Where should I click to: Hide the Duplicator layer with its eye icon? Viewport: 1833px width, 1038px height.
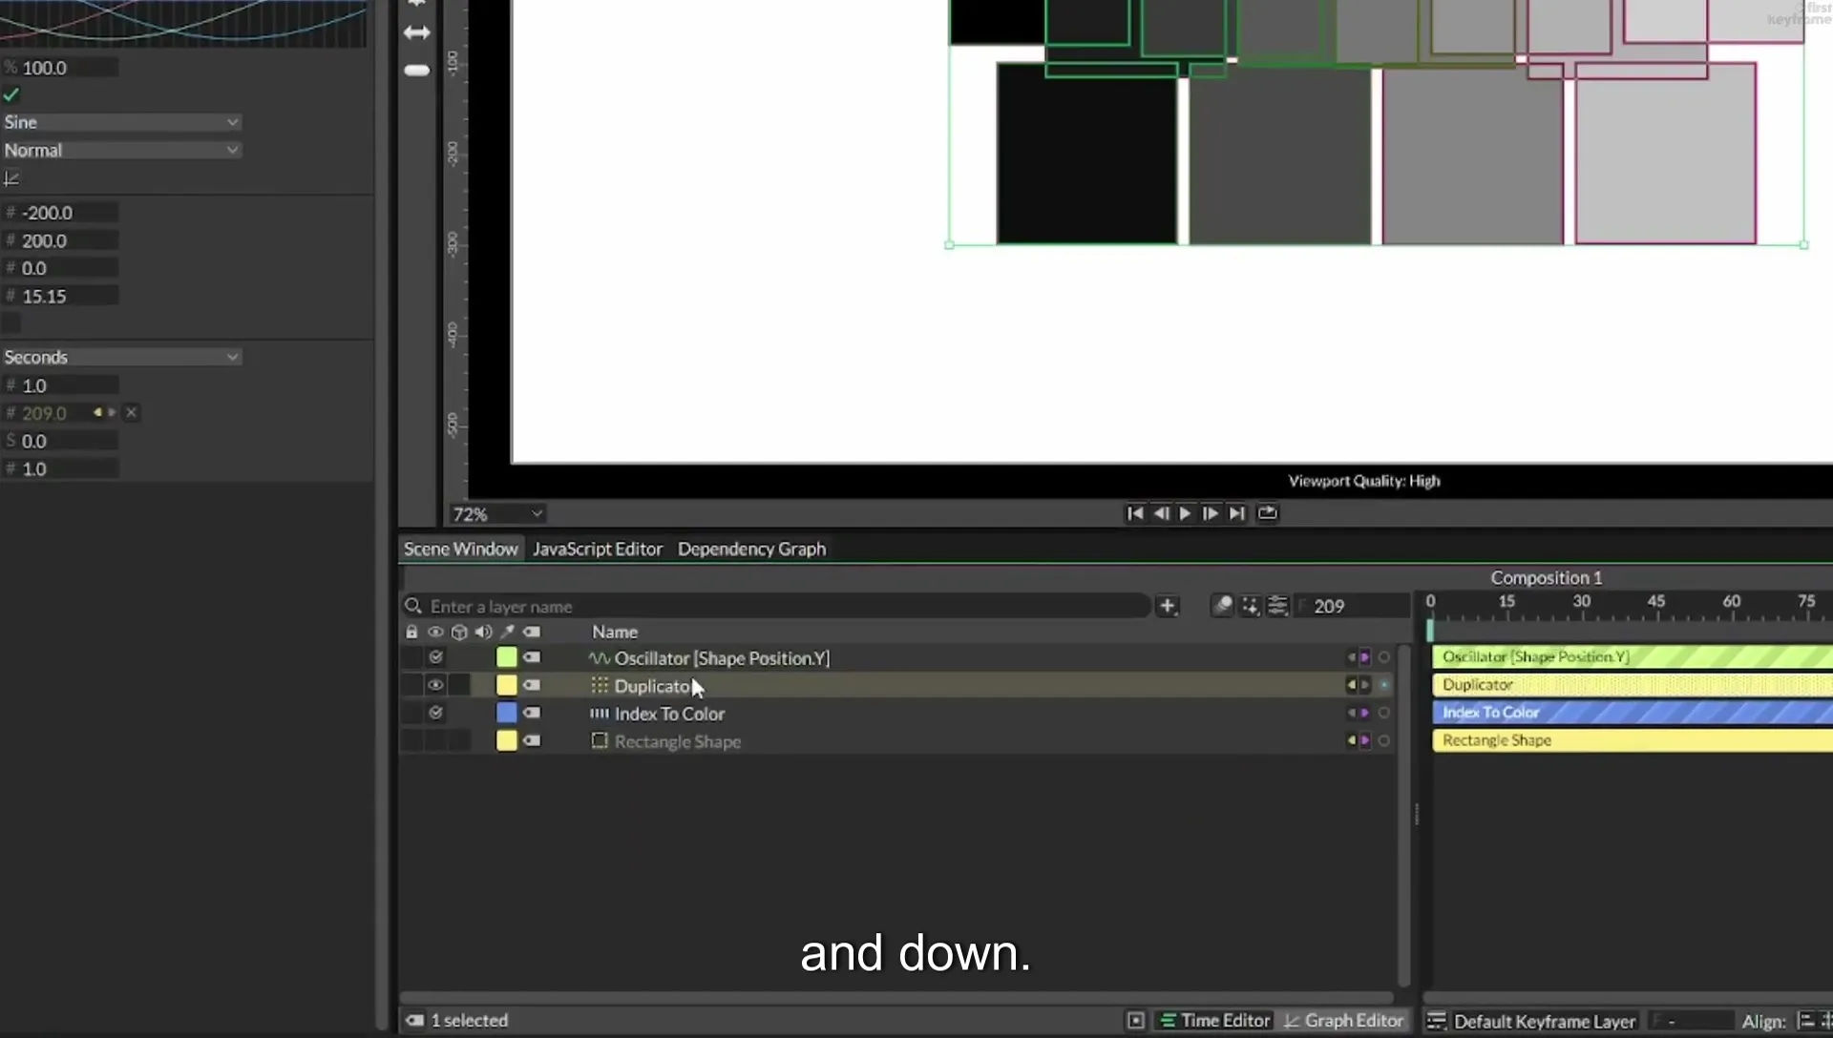tap(435, 685)
